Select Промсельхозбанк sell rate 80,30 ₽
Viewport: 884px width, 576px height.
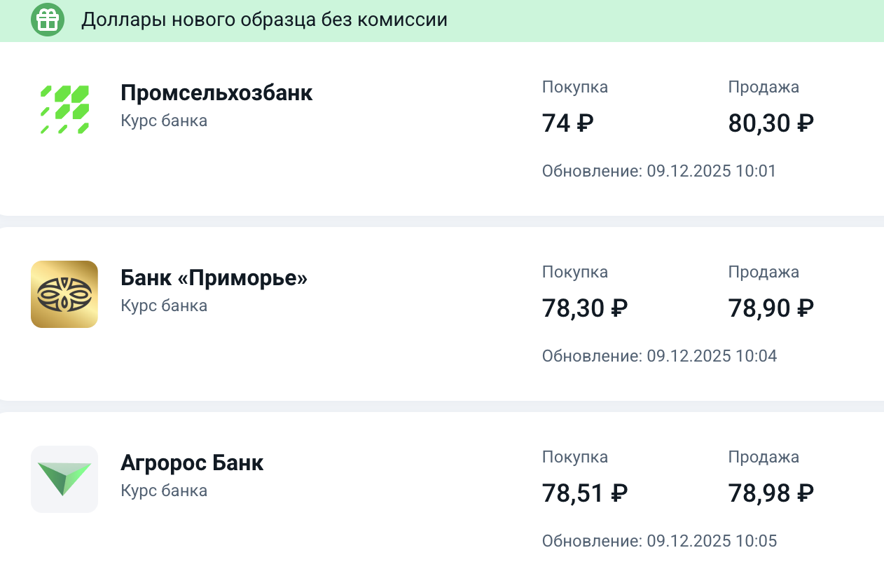(x=771, y=124)
